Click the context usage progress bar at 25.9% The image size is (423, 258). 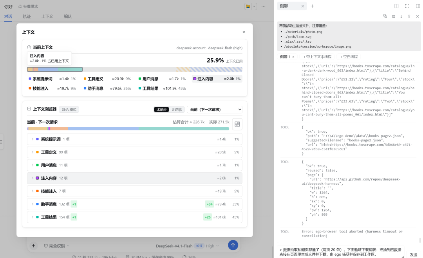(135, 70)
